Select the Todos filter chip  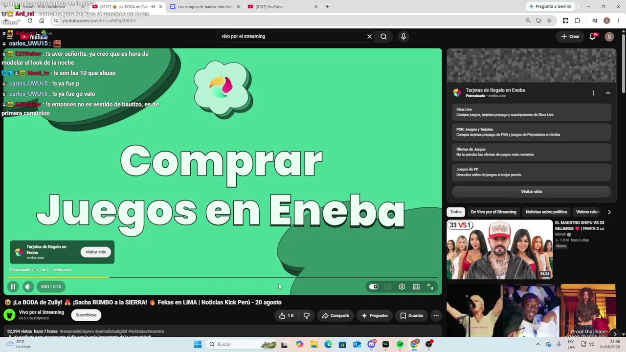(x=456, y=212)
